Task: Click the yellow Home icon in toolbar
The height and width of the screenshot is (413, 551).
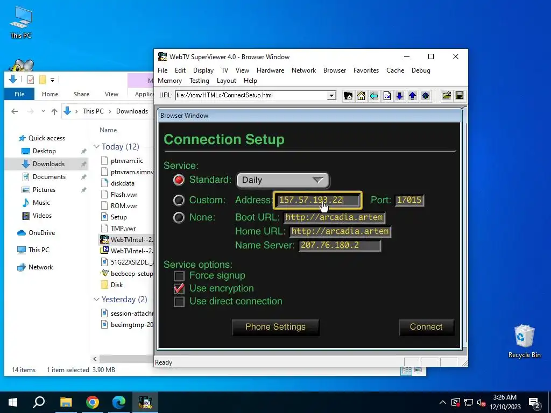Action: click(361, 96)
